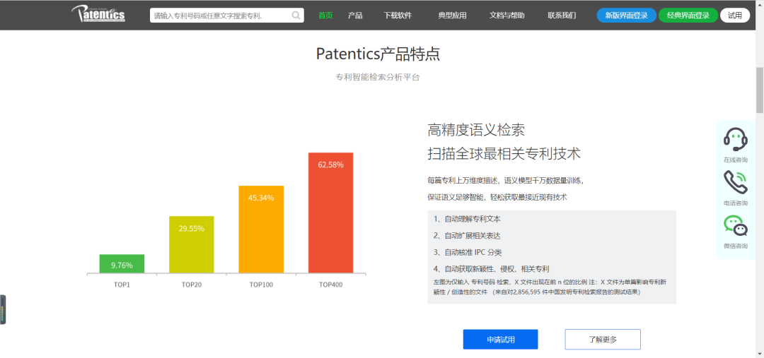Open WeChat consultation icon
The width and height of the screenshot is (764, 358).
tap(735, 225)
